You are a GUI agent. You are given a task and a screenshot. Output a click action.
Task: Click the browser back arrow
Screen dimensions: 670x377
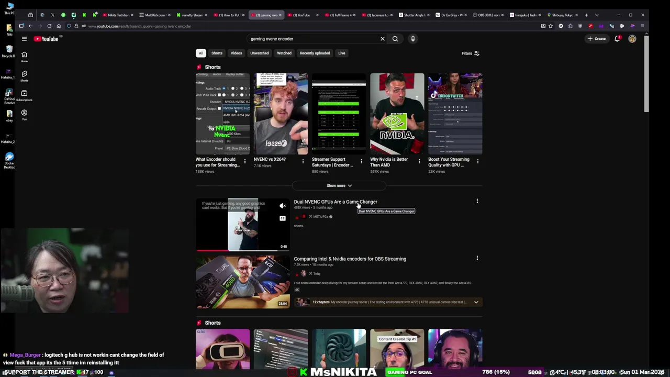tap(30, 26)
